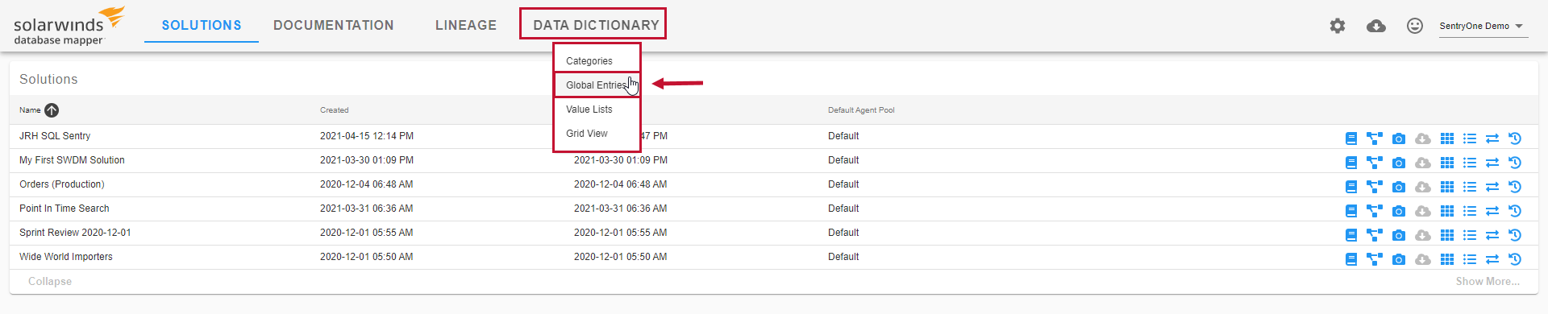Image resolution: width=1548 pixels, height=314 pixels.
Task: Sort by Default Agent Pool column header
Action: coord(861,110)
